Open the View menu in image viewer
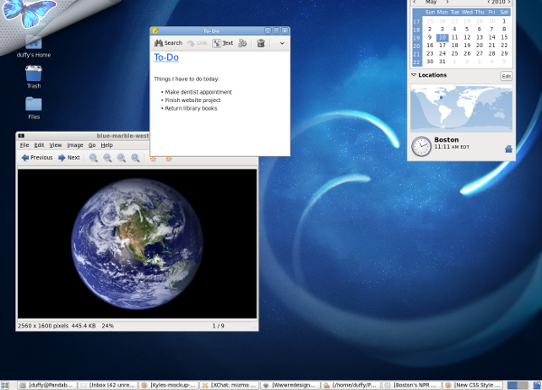The image size is (542, 390). point(55,145)
